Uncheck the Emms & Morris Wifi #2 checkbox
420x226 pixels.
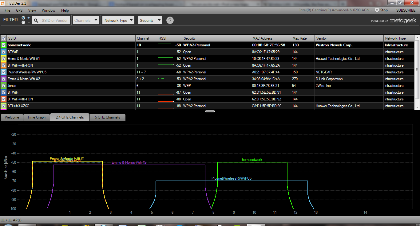tap(3, 79)
